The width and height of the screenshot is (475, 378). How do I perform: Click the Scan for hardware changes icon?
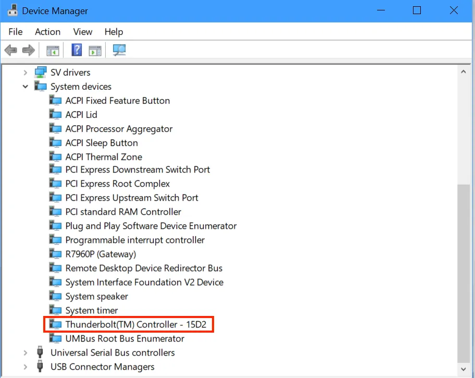pos(119,50)
